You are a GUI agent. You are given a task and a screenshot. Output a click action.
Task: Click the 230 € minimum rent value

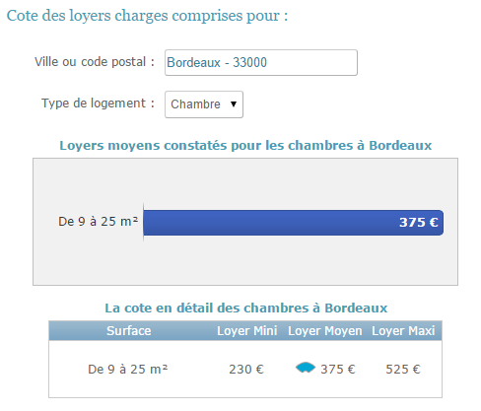pos(246,370)
